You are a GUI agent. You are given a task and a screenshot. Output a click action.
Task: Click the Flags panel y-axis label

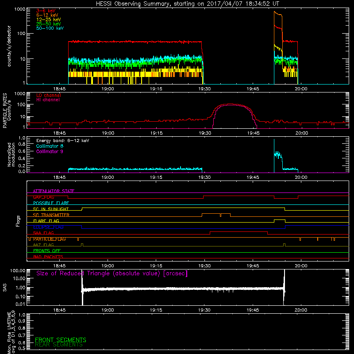[x=18, y=221]
